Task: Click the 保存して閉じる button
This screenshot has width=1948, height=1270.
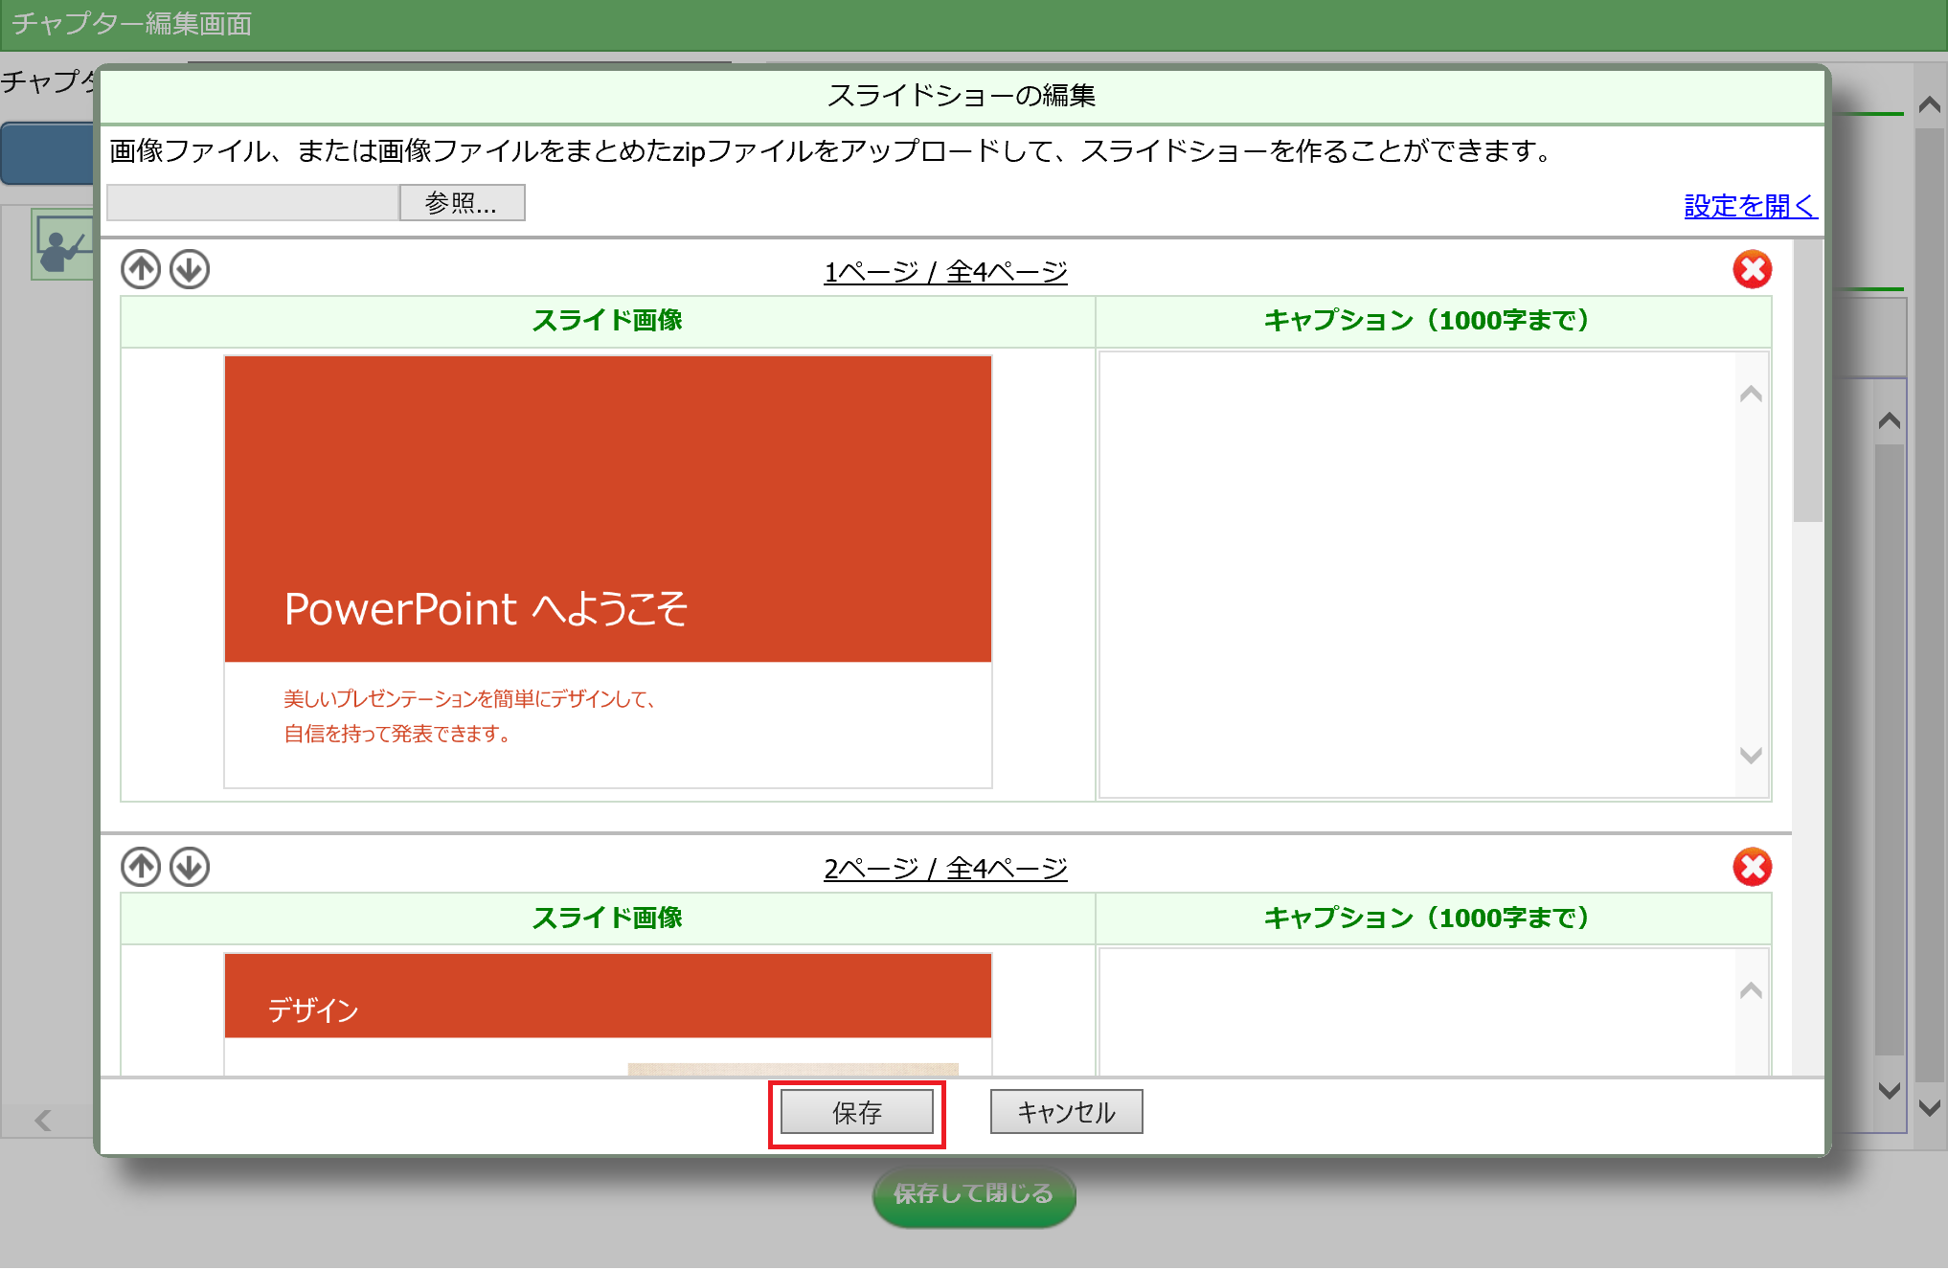Action: coord(974,1194)
